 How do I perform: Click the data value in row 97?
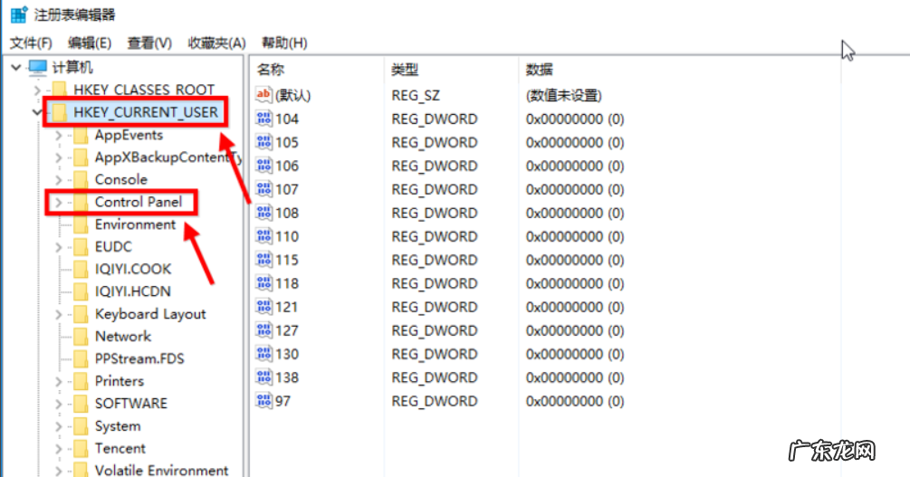coord(575,401)
